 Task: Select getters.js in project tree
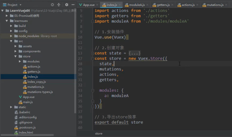pyautogui.click(x=34, y=72)
